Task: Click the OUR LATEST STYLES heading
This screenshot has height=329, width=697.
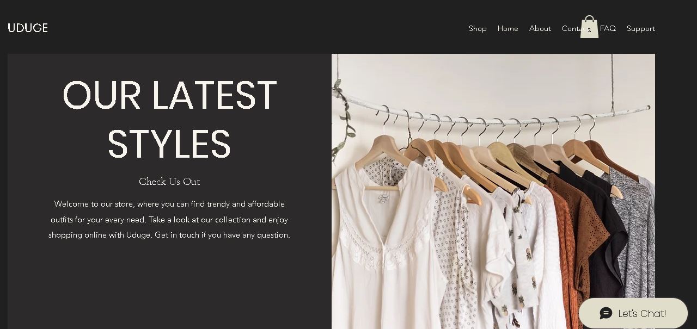Action: 169,120
